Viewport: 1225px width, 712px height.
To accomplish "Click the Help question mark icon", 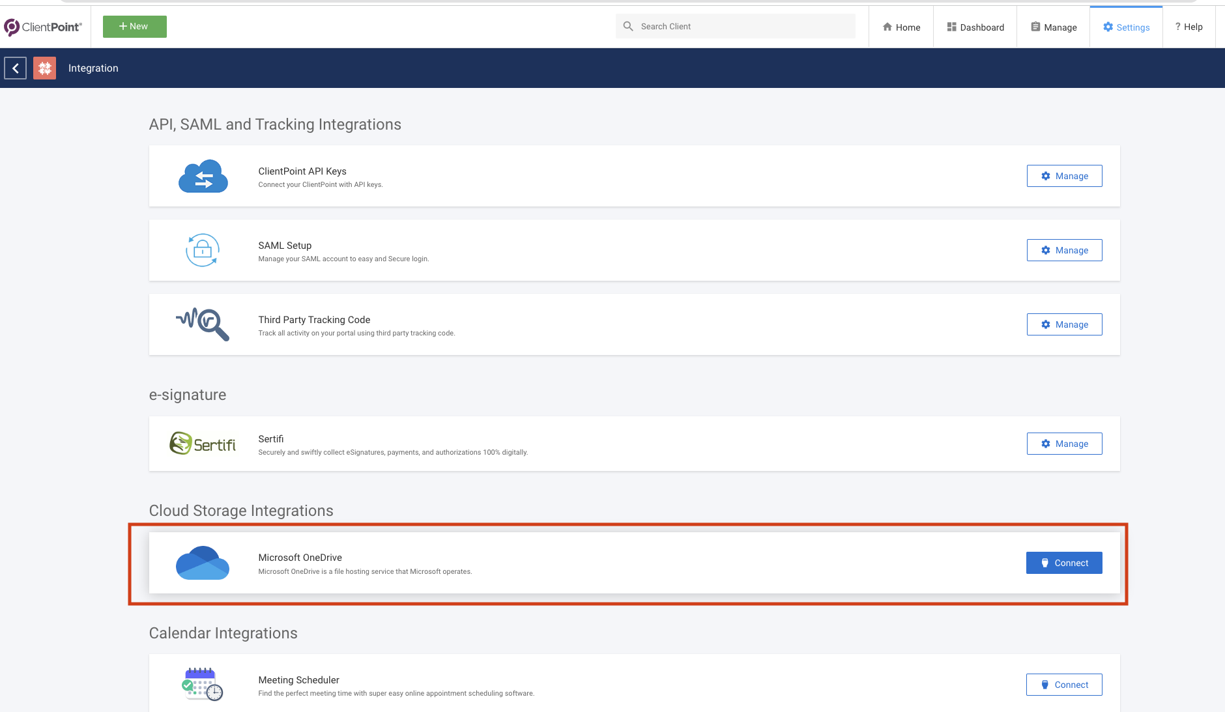I will (1177, 27).
